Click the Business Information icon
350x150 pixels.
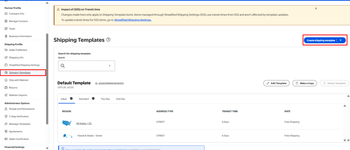6,36
